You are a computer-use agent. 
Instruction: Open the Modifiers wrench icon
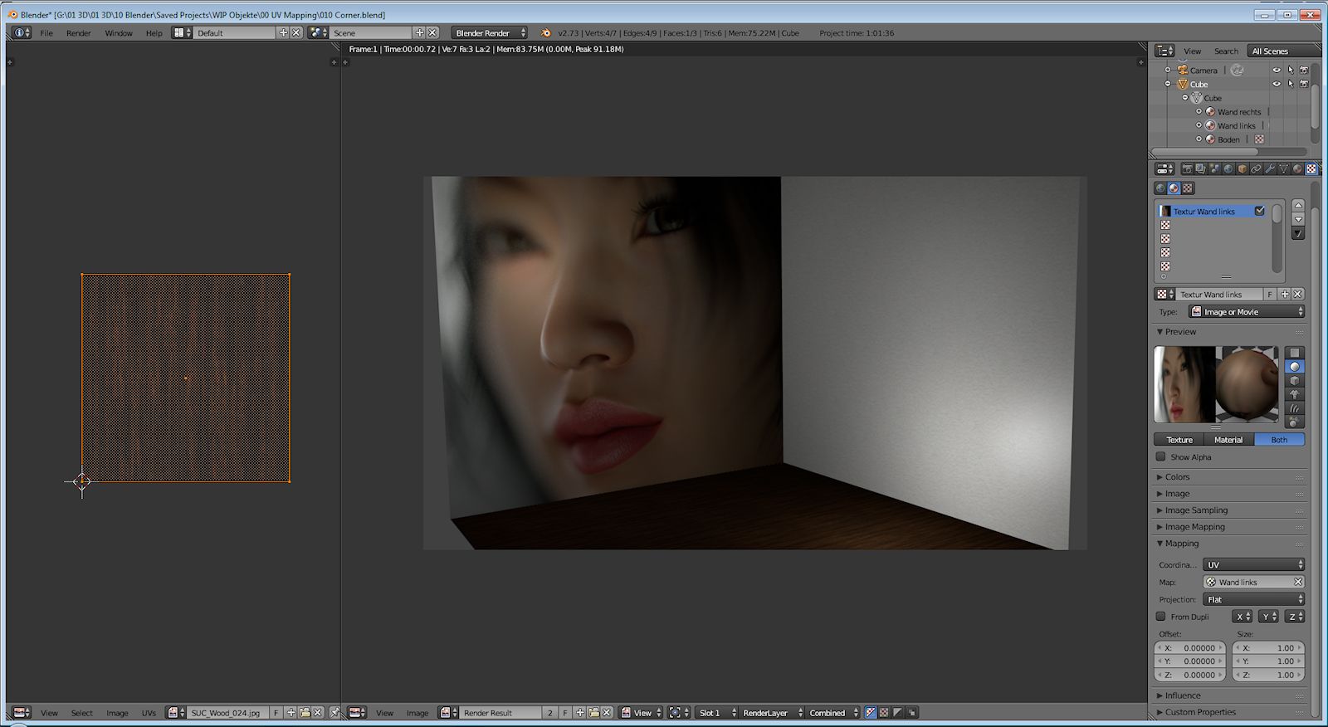point(1270,168)
